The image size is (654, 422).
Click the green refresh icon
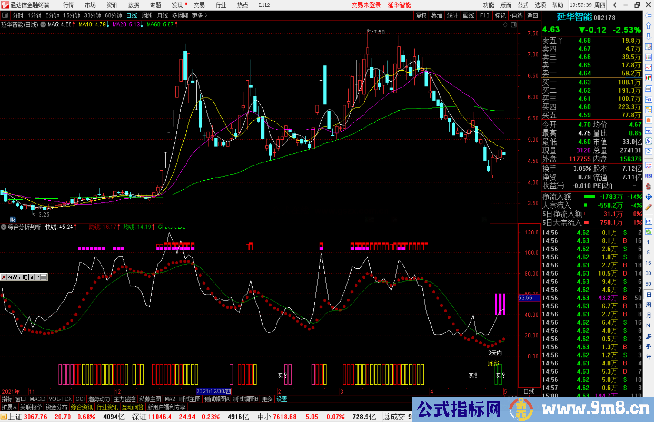[x=648, y=232]
